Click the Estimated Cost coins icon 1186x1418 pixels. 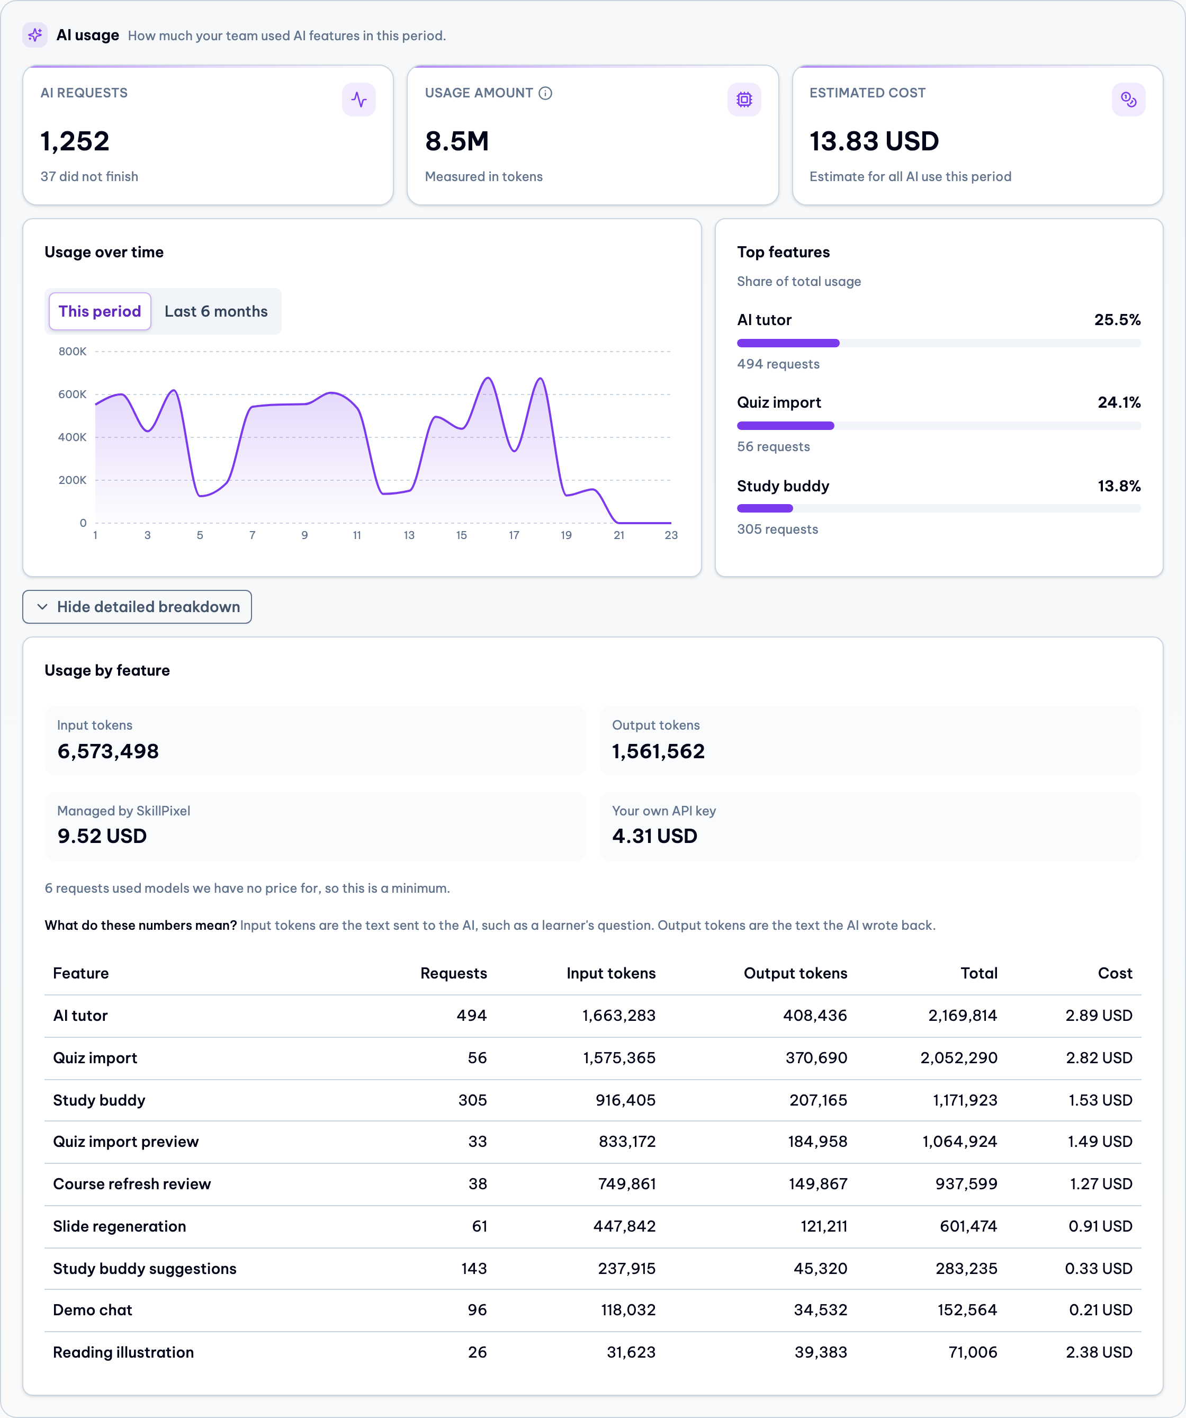pos(1129,100)
